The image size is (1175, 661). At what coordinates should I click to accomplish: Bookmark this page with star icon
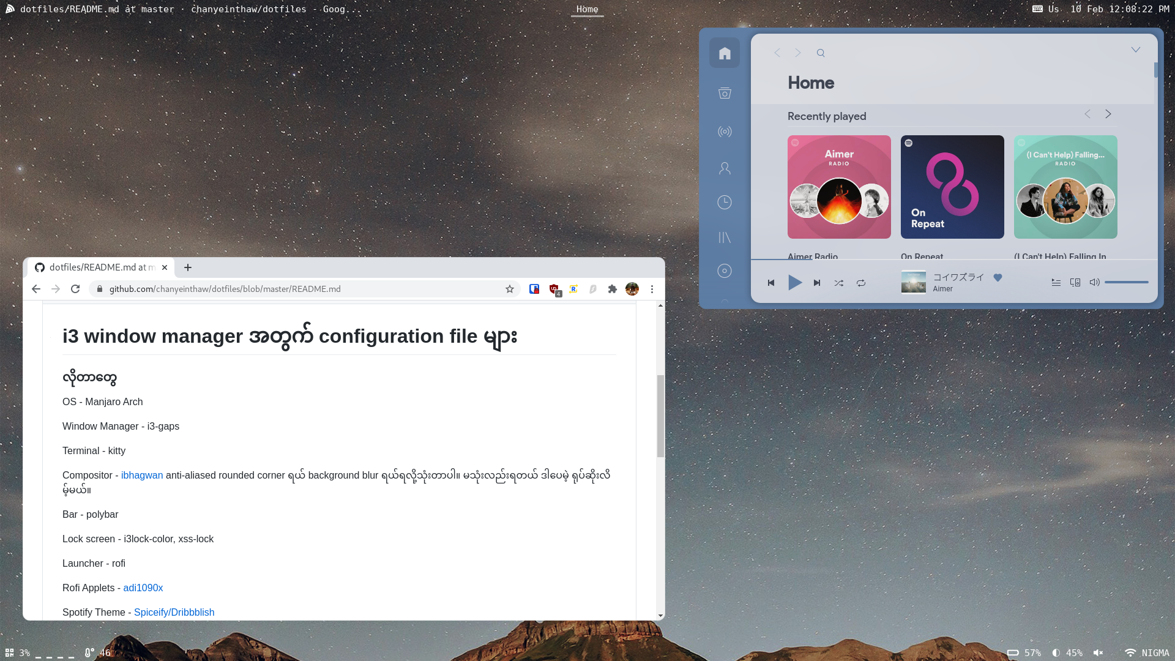click(x=510, y=289)
